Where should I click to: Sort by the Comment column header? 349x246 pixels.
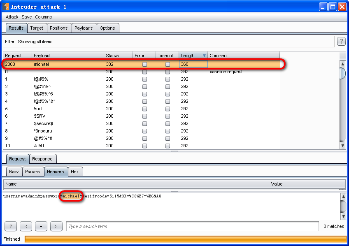point(244,56)
